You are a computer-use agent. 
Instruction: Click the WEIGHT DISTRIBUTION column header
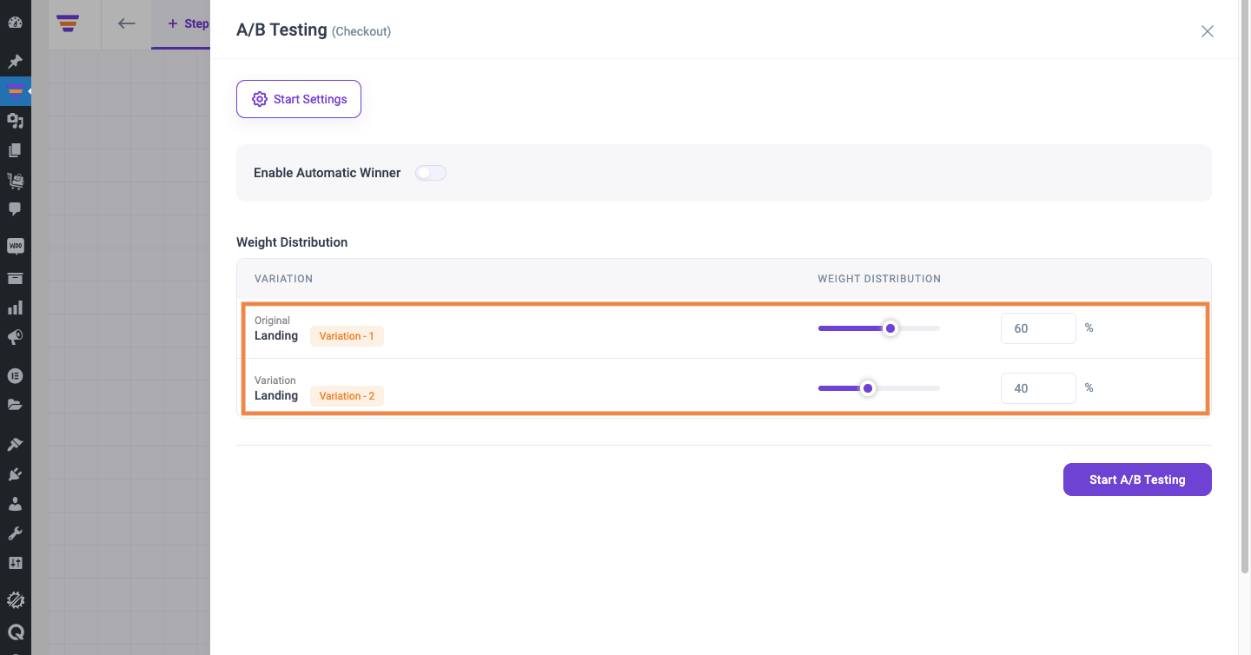pos(879,279)
